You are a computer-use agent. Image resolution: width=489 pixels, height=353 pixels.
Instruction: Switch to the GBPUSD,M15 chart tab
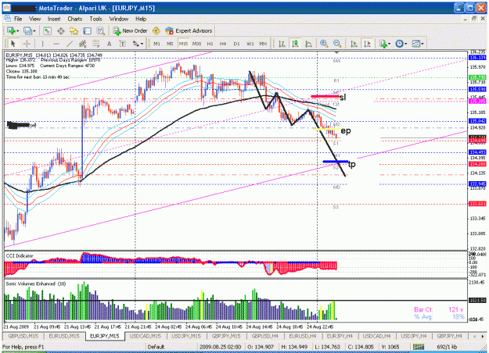[23, 336]
